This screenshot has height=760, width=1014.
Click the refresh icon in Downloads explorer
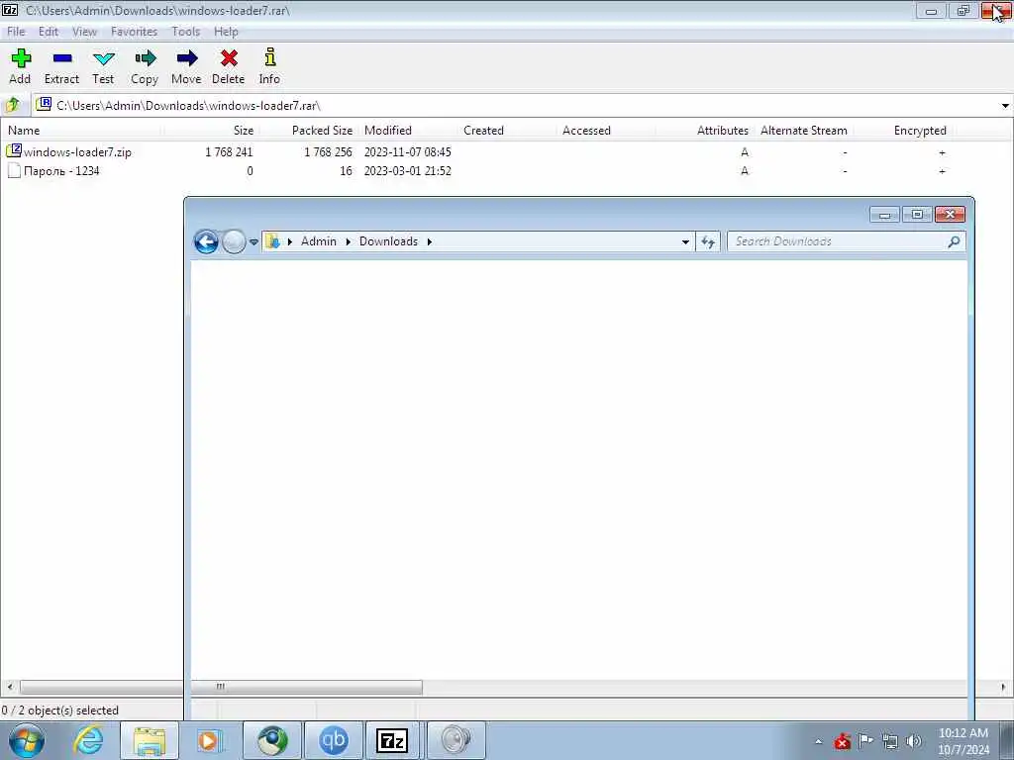[708, 241]
